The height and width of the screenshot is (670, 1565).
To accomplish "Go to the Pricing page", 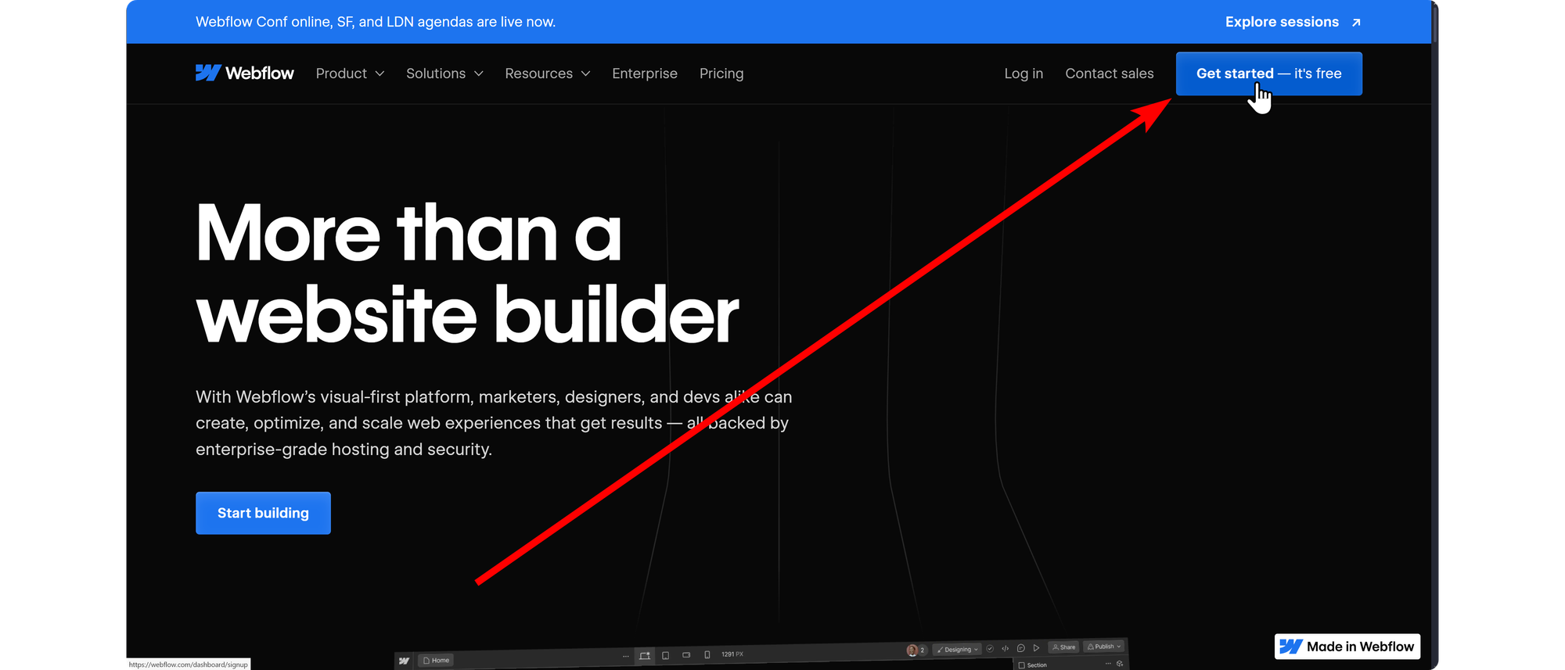I will 721,73.
